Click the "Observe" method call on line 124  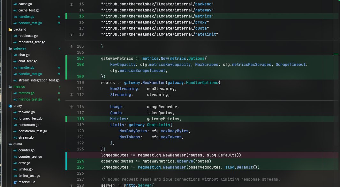click(x=185, y=161)
